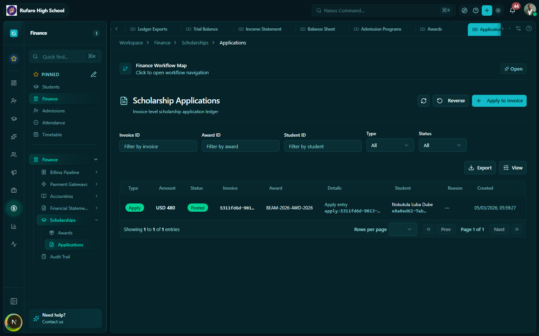Open notifications bell with 44 badge
539x336 pixels.
[x=512, y=10]
